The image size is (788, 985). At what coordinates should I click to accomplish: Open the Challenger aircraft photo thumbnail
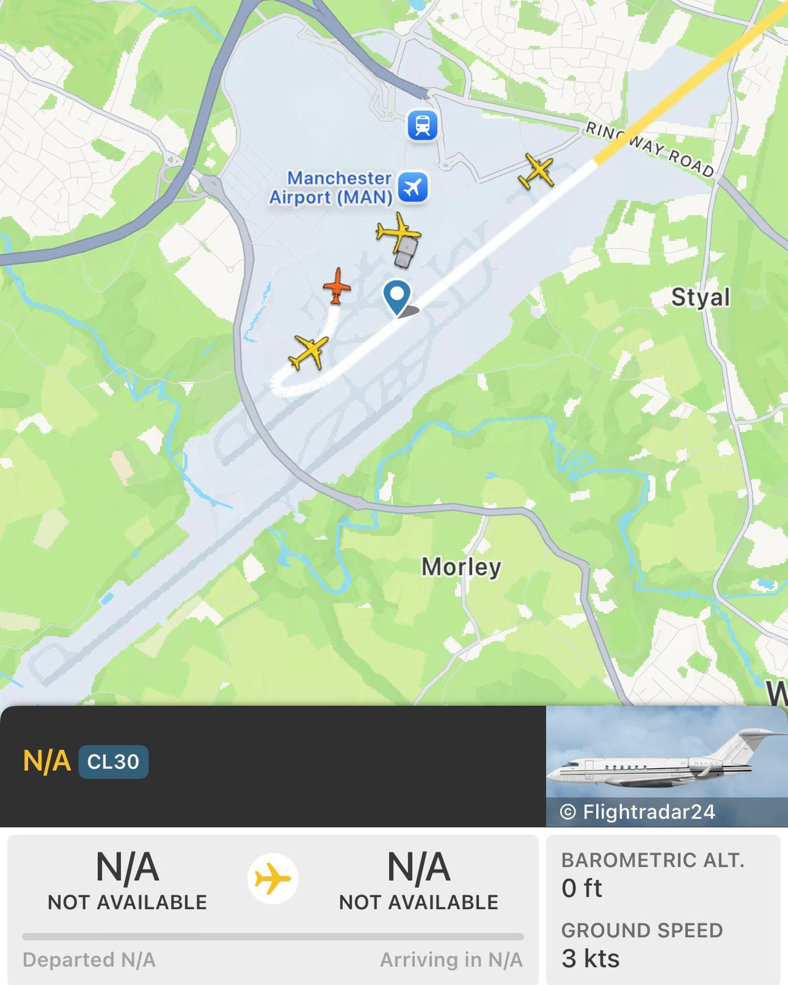[x=667, y=766]
